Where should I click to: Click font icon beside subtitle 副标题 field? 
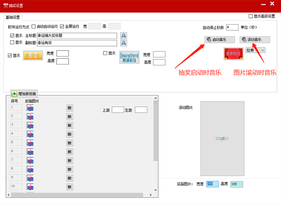pyautogui.click(x=124, y=43)
